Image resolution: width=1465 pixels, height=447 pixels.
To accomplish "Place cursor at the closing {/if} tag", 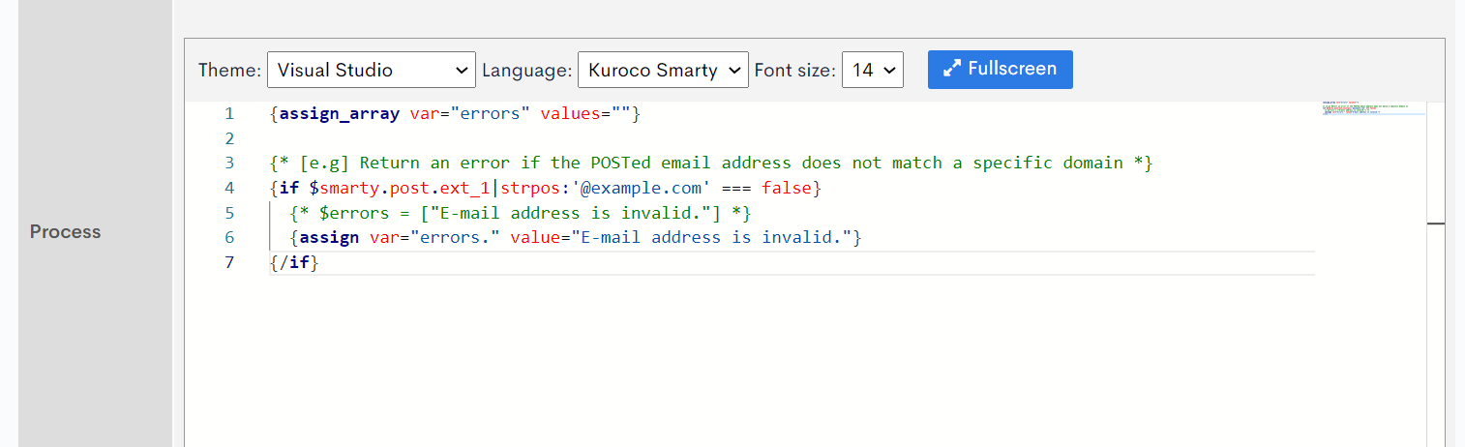I will [x=294, y=262].
